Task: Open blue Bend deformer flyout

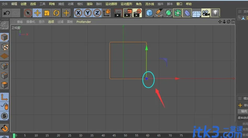Action: tap(187, 13)
